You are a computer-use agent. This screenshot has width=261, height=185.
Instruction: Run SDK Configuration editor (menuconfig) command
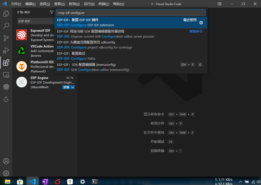coord(131,67)
